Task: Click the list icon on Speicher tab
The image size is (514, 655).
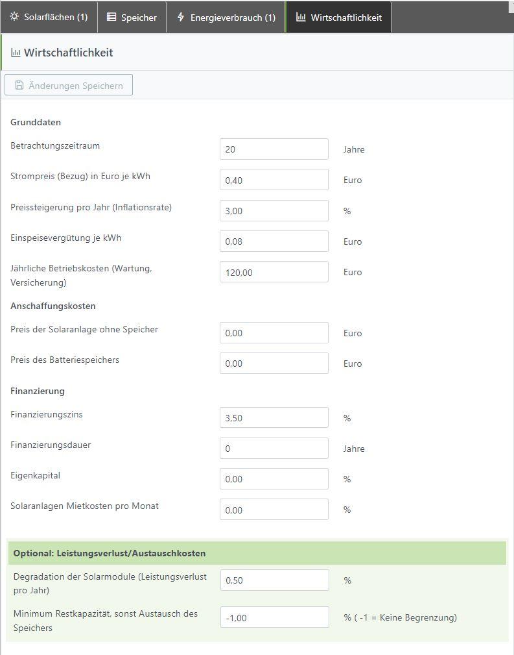Action: [113, 18]
